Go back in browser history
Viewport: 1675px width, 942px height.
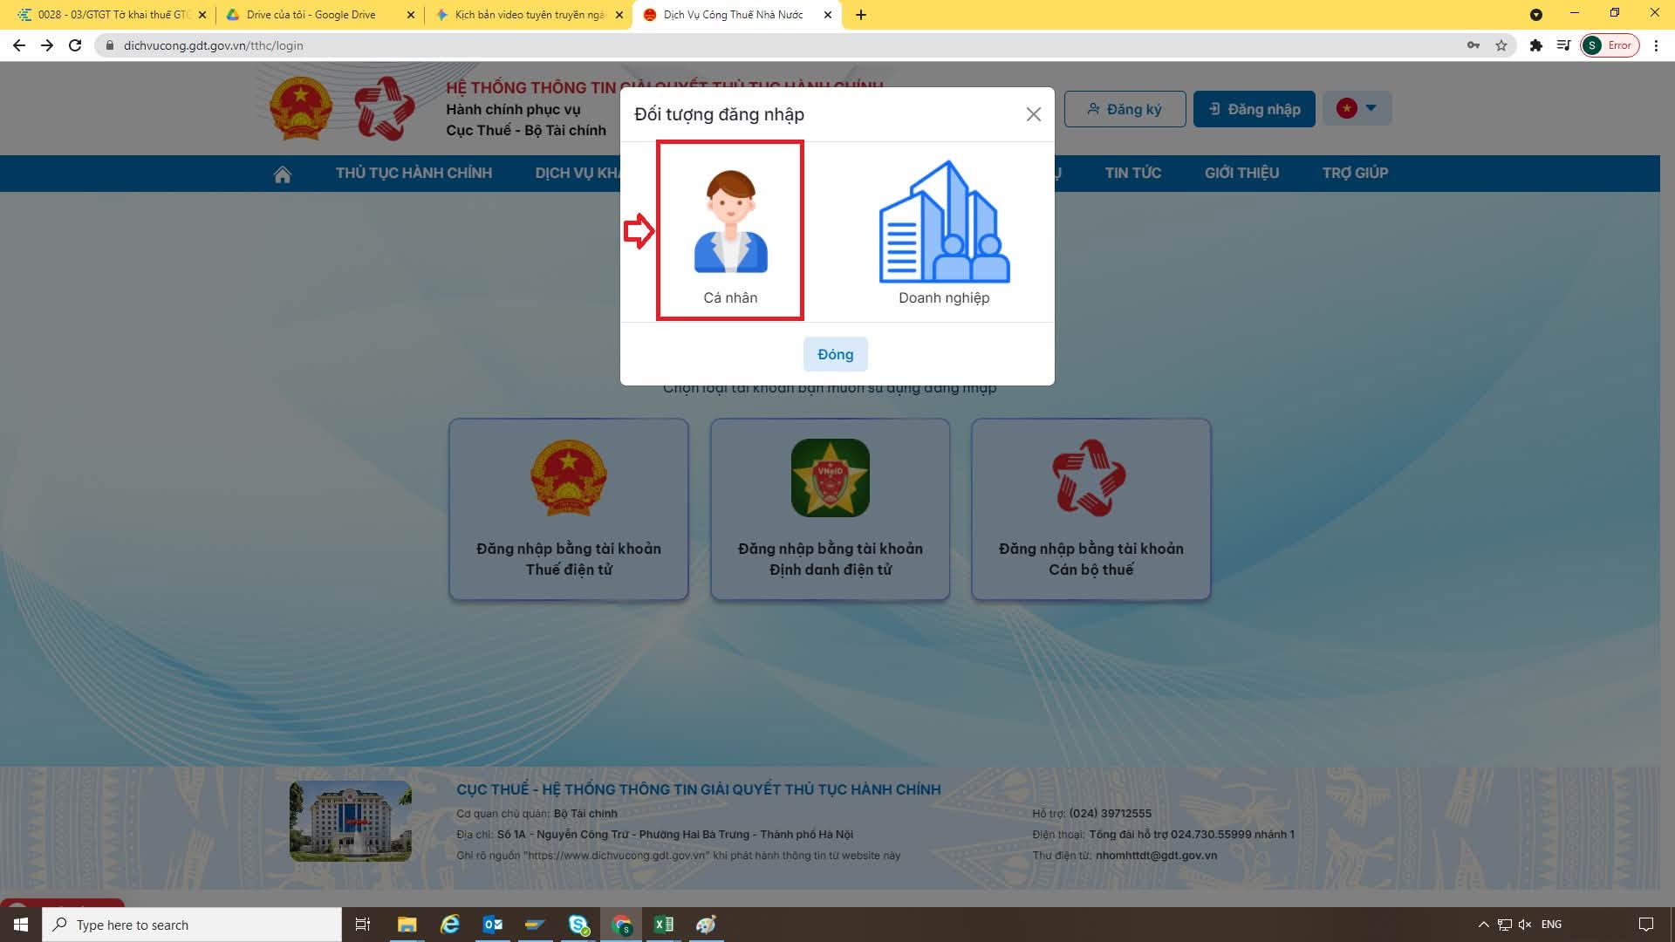[19, 45]
